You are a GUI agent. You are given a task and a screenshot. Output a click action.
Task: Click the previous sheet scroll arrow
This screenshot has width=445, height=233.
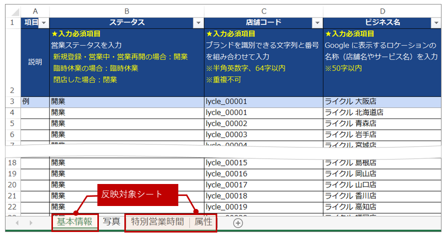pos(17,222)
